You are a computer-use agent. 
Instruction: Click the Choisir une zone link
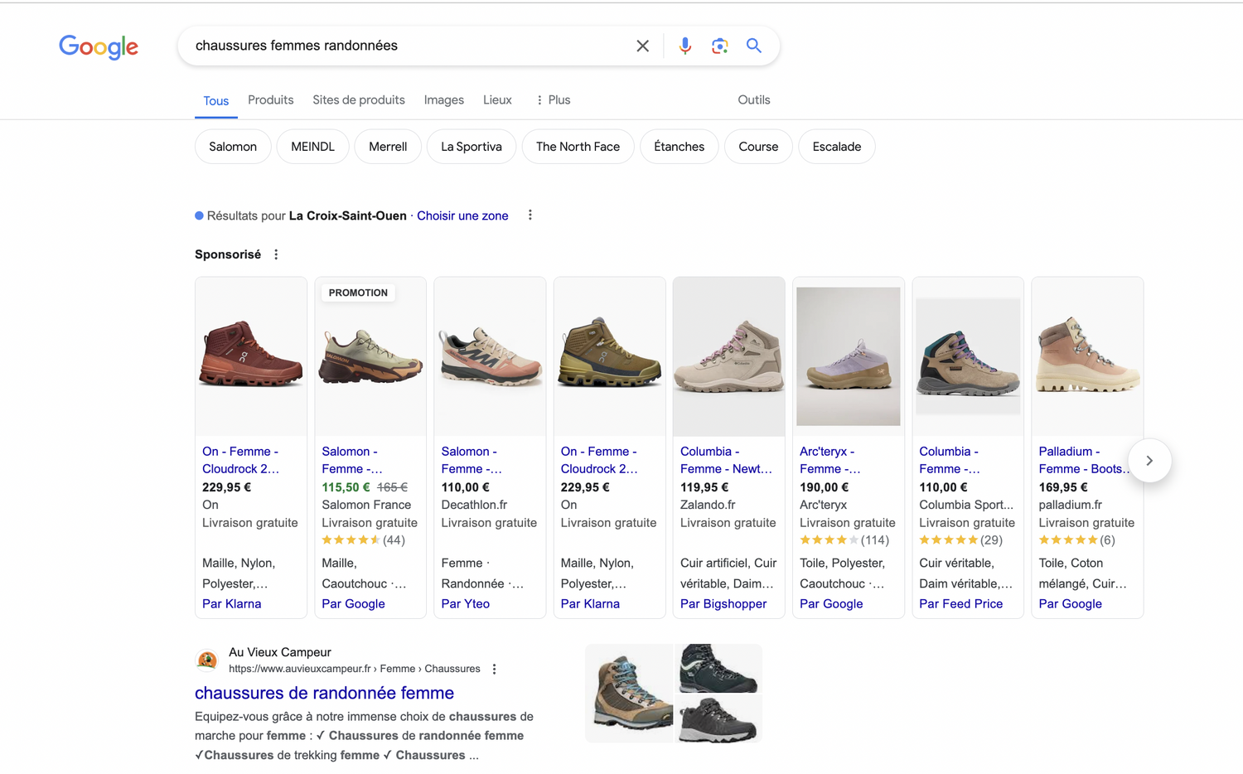point(462,215)
